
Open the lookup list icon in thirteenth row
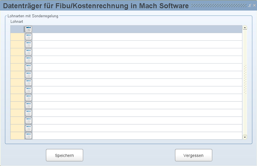[x=28, y=121]
